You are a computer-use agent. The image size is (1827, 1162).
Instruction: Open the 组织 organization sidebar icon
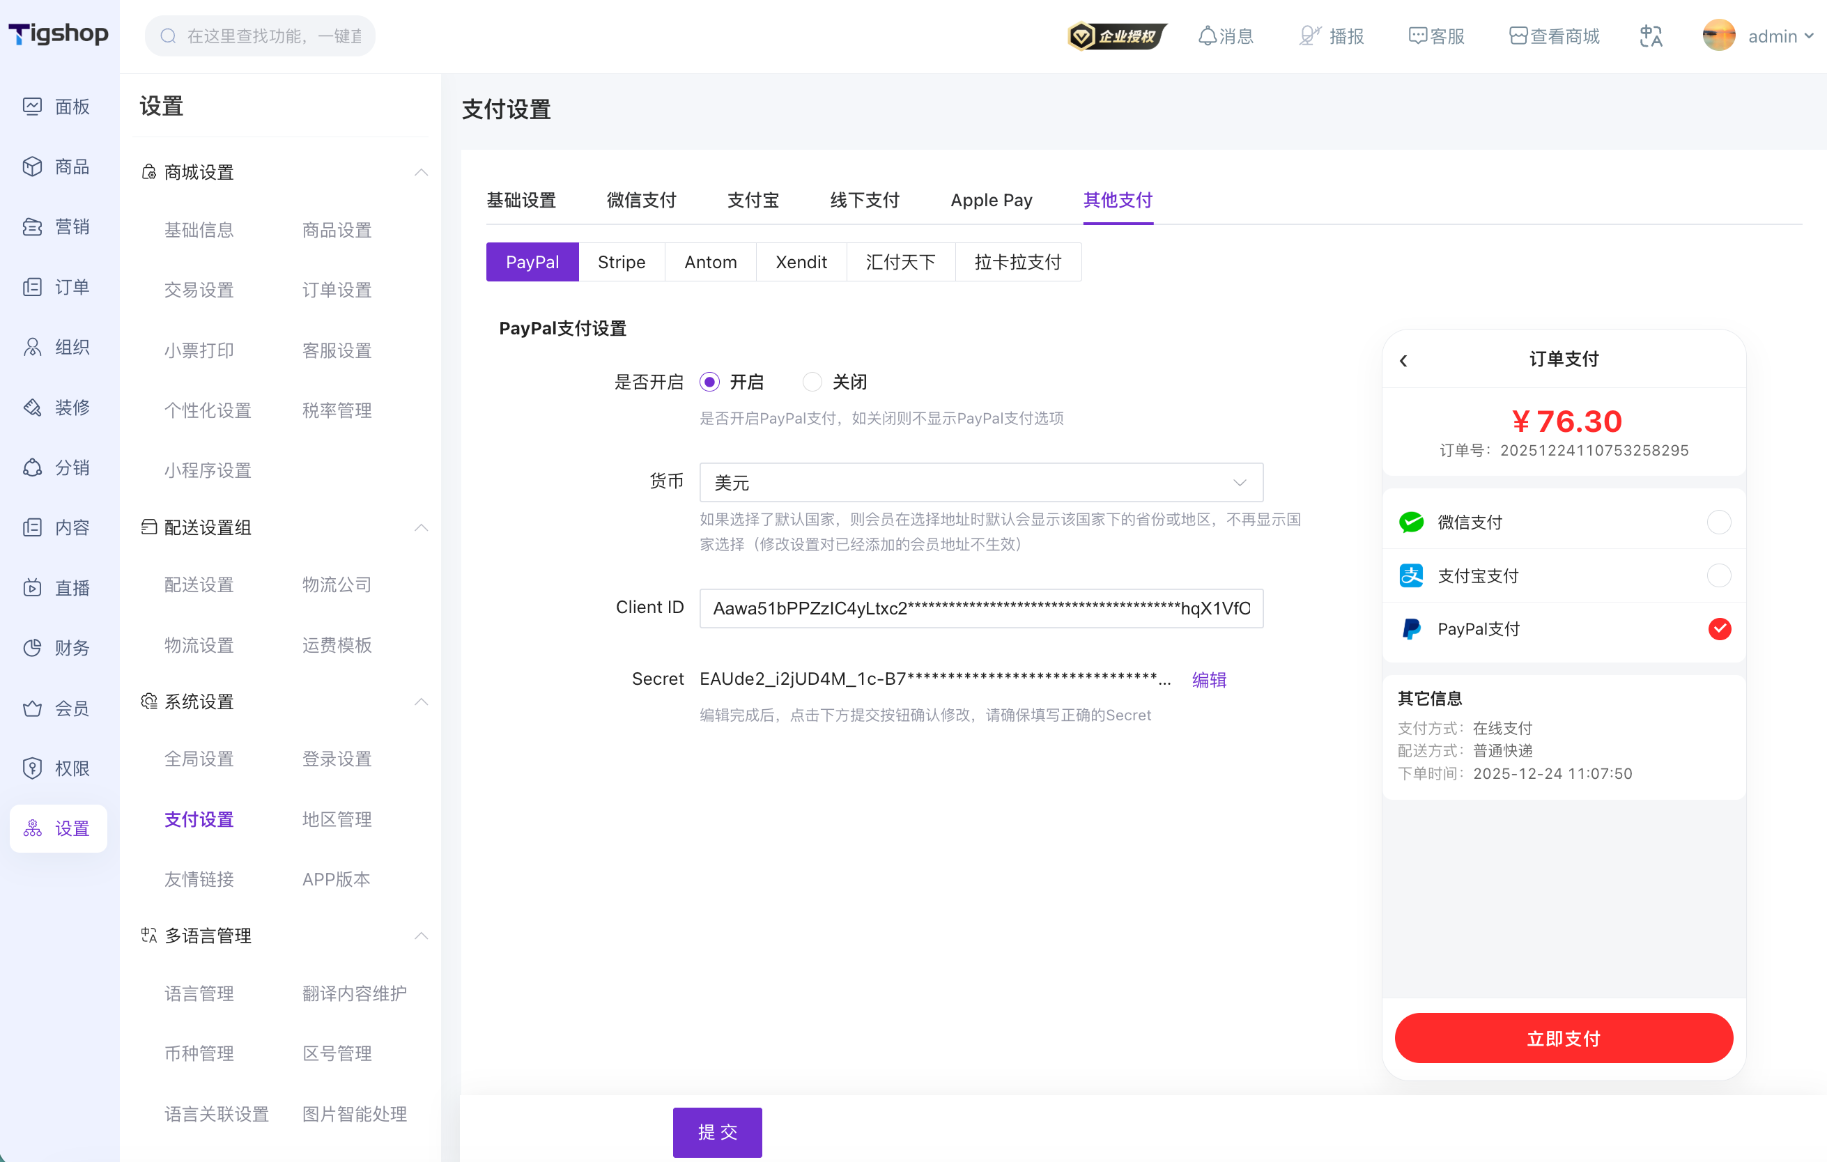point(32,347)
